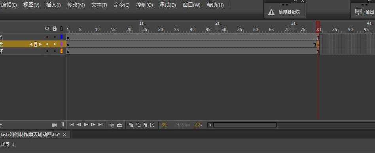This screenshot has height=153, width=375.
Task: Select frame 1 keyframe of the bottom layer
Action: click(x=68, y=52)
